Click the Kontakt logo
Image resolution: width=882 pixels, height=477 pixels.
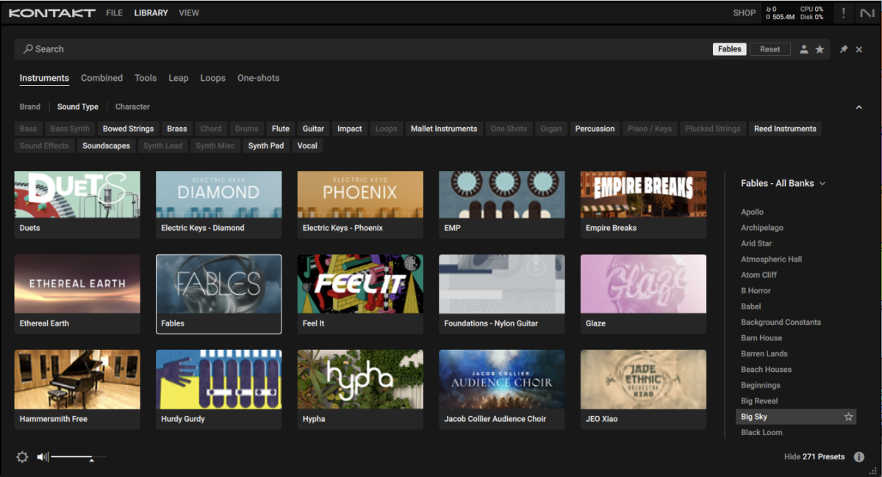point(52,12)
